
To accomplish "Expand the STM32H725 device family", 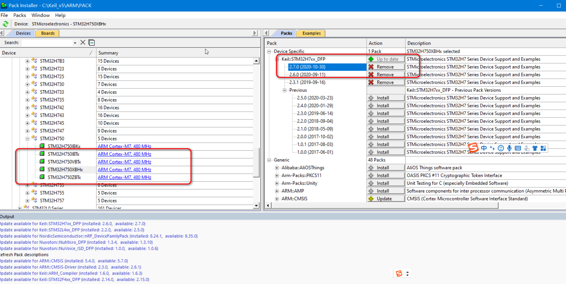I will coord(27,77).
